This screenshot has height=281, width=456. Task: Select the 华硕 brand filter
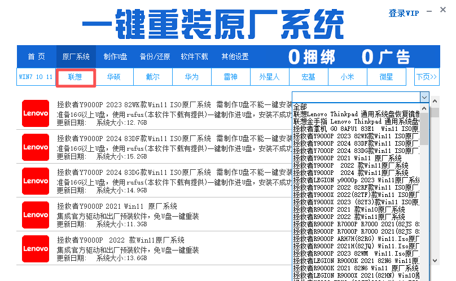(x=113, y=77)
